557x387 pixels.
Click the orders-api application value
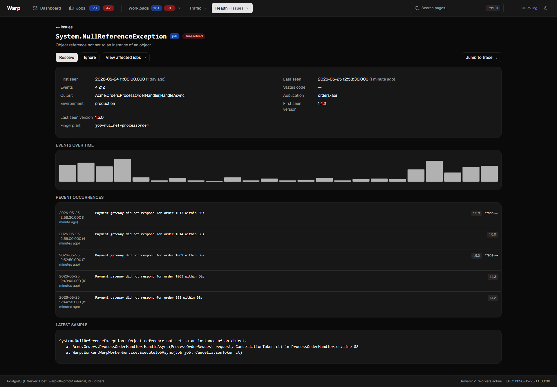coord(327,95)
